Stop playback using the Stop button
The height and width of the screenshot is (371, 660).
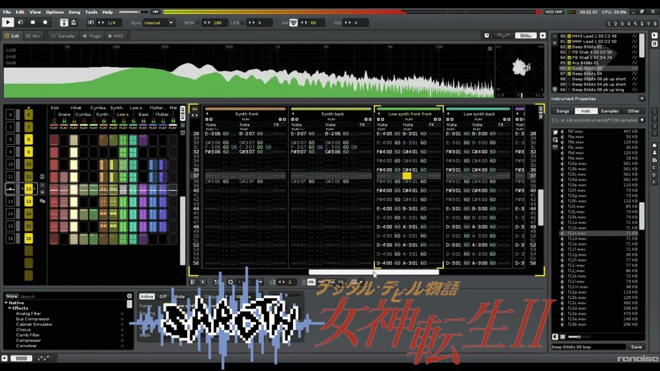(x=32, y=22)
